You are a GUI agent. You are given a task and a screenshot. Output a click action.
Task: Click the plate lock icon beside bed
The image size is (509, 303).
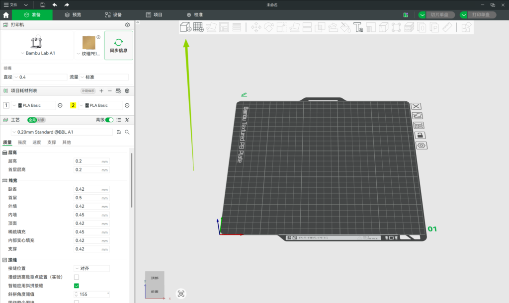[420, 135]
